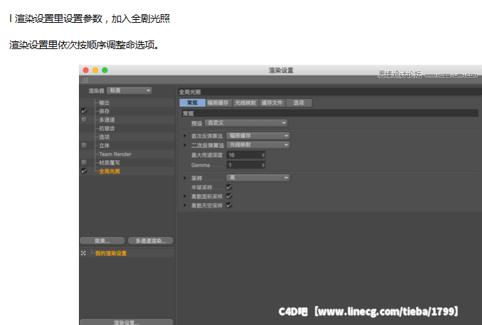482x325 pixels.
Task: Click the 最大传递深度 stepper arrows
Action: pos(263,155)
